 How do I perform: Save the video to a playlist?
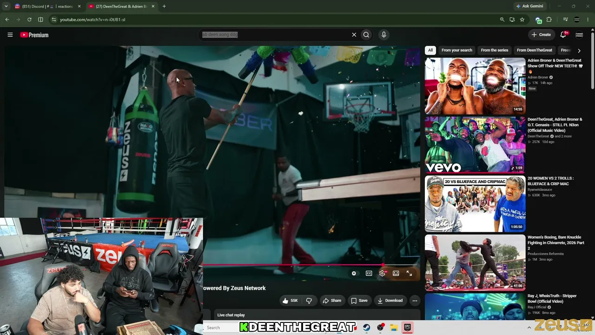(x=359, y=301)
